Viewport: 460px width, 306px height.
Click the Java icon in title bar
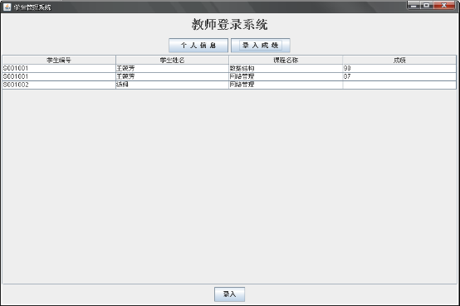pyautogui.click(x=7, y=7)
